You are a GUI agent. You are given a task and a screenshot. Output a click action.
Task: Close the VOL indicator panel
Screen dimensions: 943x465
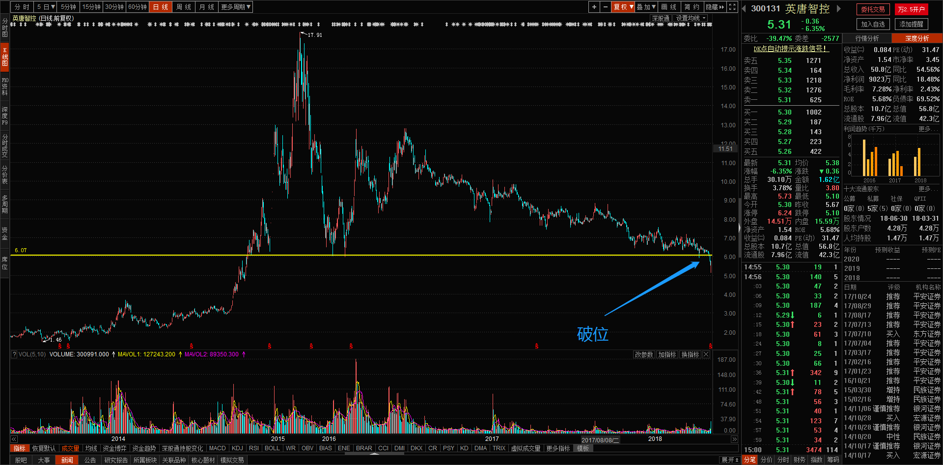tap(706, 354)
